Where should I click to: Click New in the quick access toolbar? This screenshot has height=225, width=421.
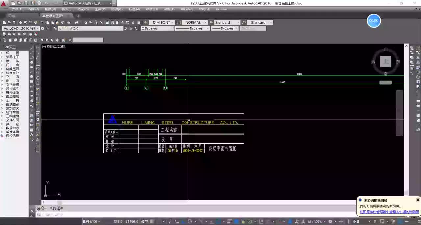click(x=13, y=3)
